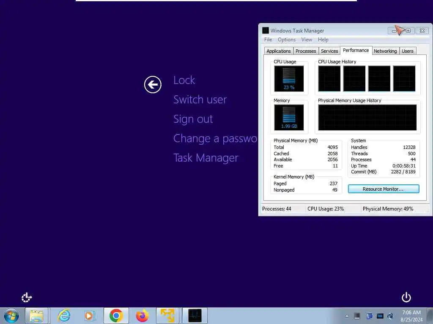The image size is (433, 324).
Task: Show hidden tray icons arrow
Action: click(x=347, y=316)
